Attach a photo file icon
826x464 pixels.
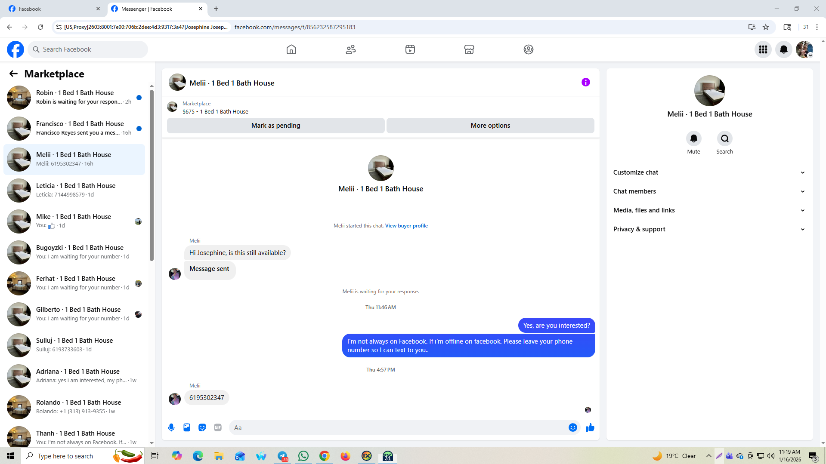coord(187,427)
